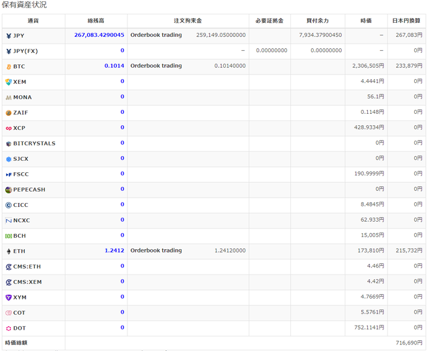Viewport: 429px width, 351px height.
Task: Click the MONA balance 0 link
Action: pos(122,96)
